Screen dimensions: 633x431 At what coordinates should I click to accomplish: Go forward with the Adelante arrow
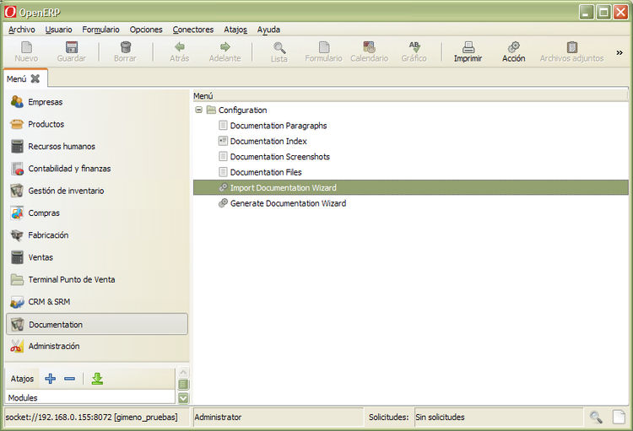[x=225, y=47]
